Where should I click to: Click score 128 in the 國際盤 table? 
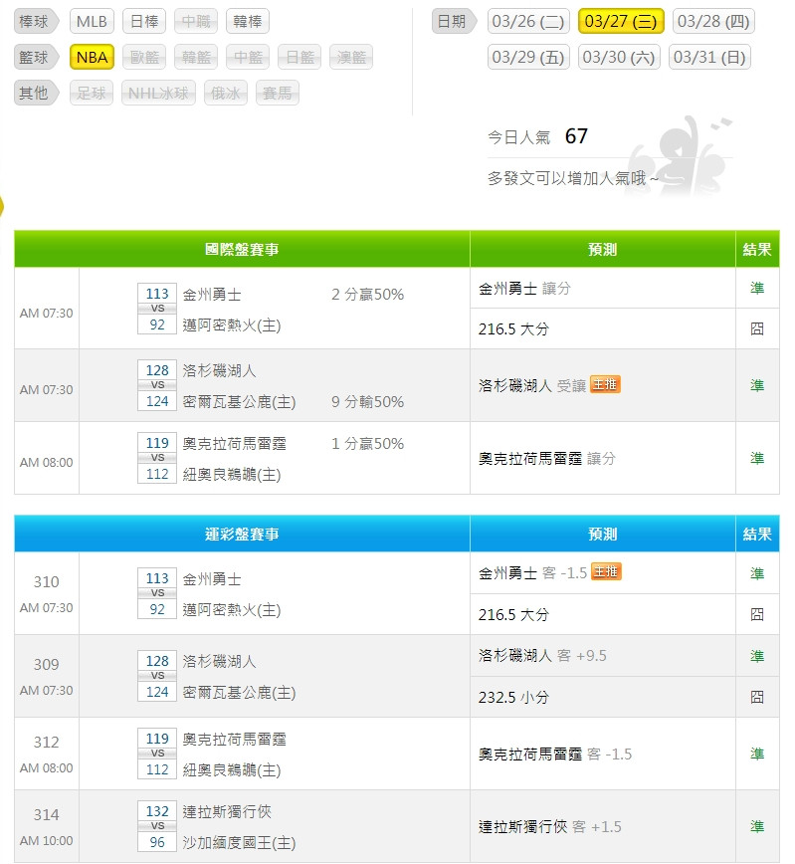tap(157, 370)
